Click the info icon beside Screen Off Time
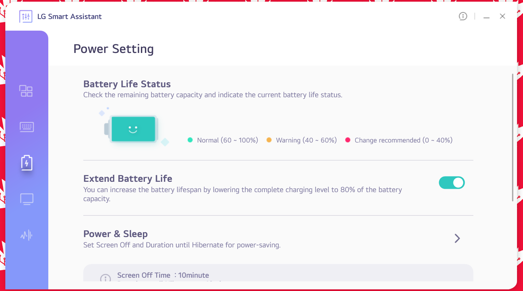 click(106, 278)
